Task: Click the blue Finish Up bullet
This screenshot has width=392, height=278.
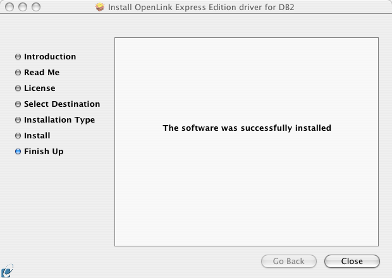Action: pyautogui.click(x=18, y=152)
